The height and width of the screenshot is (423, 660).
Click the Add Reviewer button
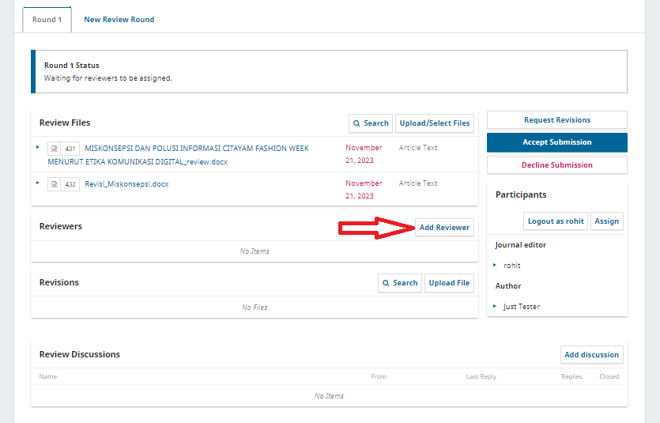pyautogui.click(x=444, y=227)
